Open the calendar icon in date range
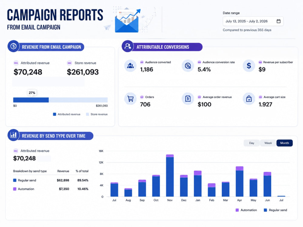 (278, 21)
